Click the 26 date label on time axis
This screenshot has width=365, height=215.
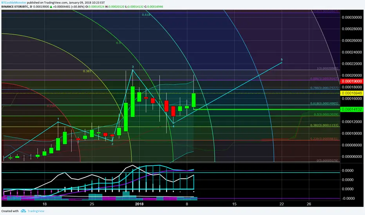[309, 204]
